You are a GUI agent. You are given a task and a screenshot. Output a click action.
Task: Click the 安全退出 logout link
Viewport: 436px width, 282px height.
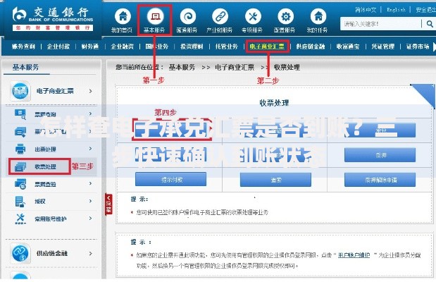(425, 10)
